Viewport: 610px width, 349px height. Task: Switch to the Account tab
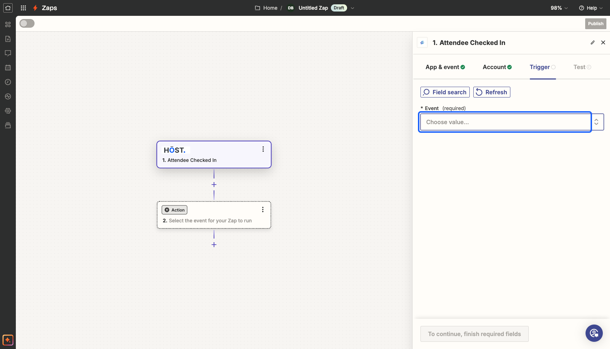[x=497, y=67]
